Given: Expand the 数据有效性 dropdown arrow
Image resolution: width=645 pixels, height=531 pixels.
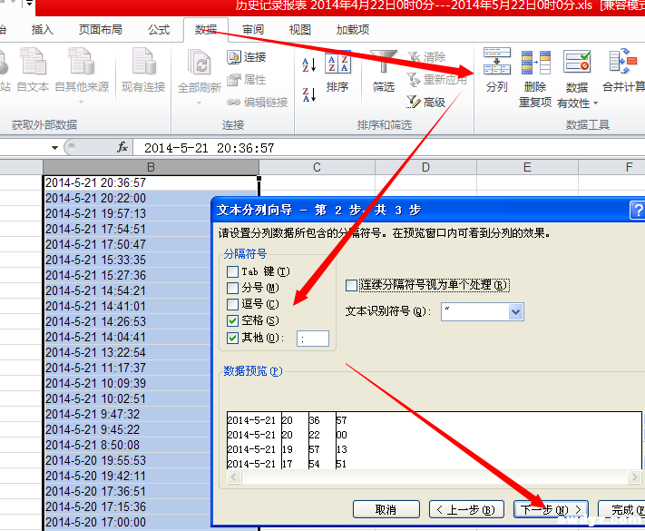Looking at the screenshot, I should click(595, 103).
